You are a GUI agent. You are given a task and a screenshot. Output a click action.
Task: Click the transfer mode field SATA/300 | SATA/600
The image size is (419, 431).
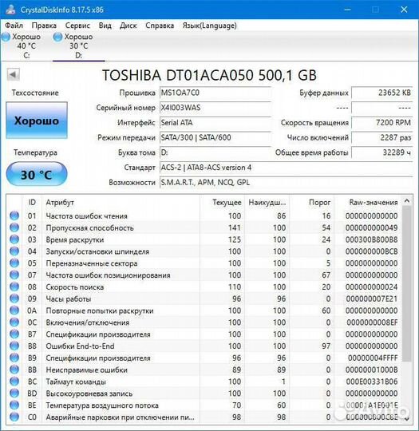[x=215, y=137]
